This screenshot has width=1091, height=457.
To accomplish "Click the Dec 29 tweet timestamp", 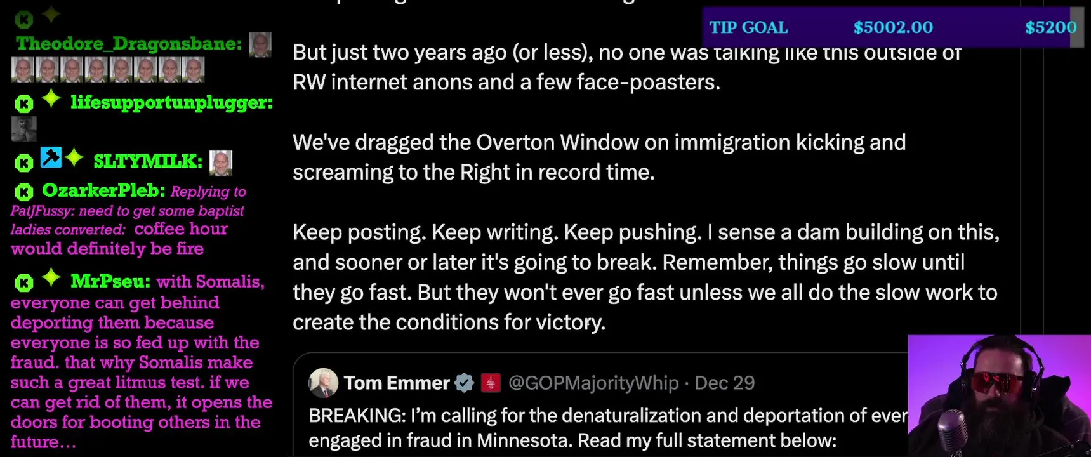I will coord(724,383).
